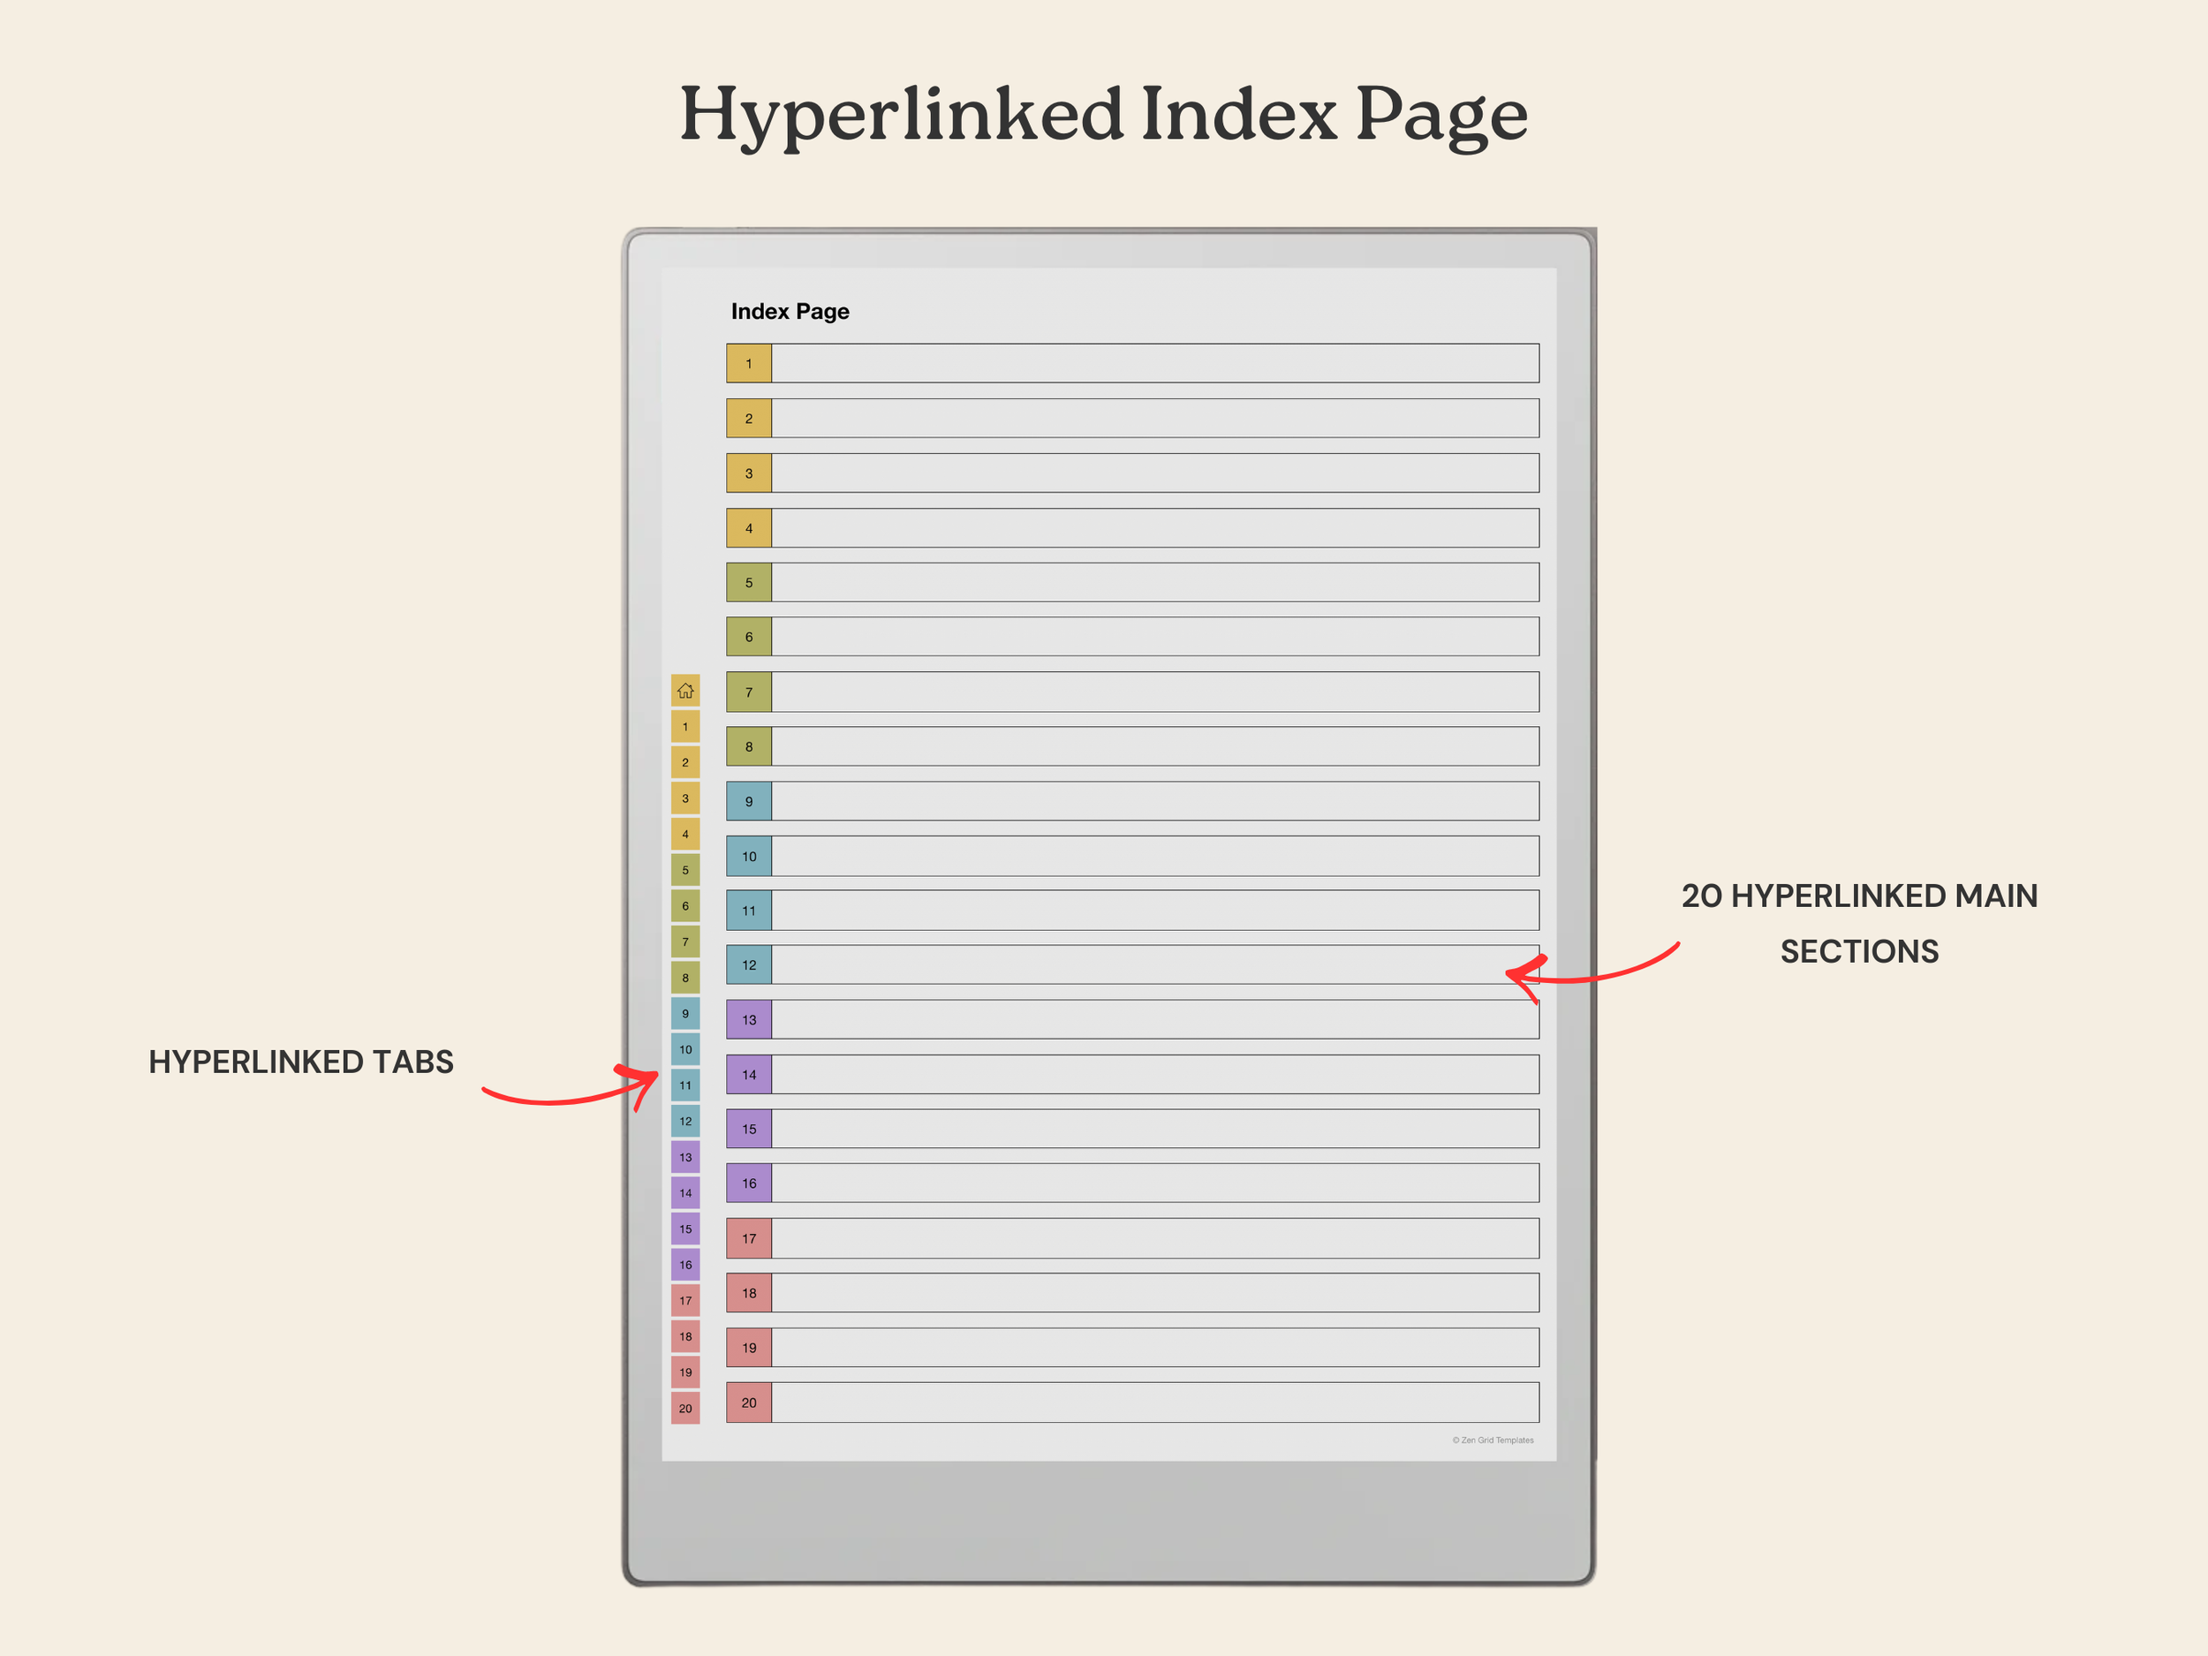The image size is (2208, 1656).
Task: Open index section 4 yellow box
Action: (x=749, y=528)
